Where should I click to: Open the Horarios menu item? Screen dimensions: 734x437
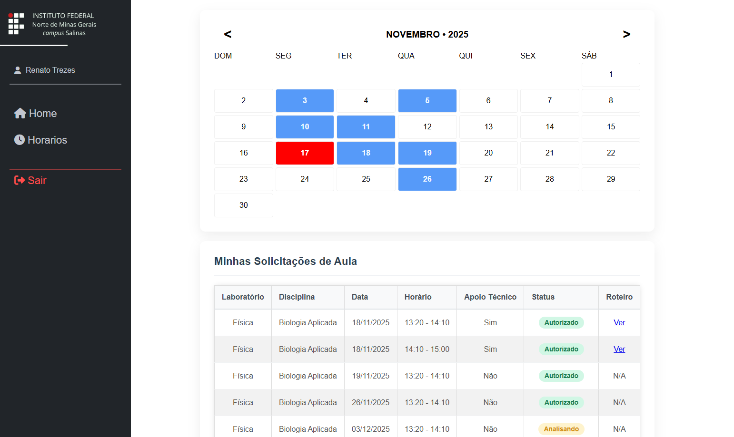(x=47, y=140)
